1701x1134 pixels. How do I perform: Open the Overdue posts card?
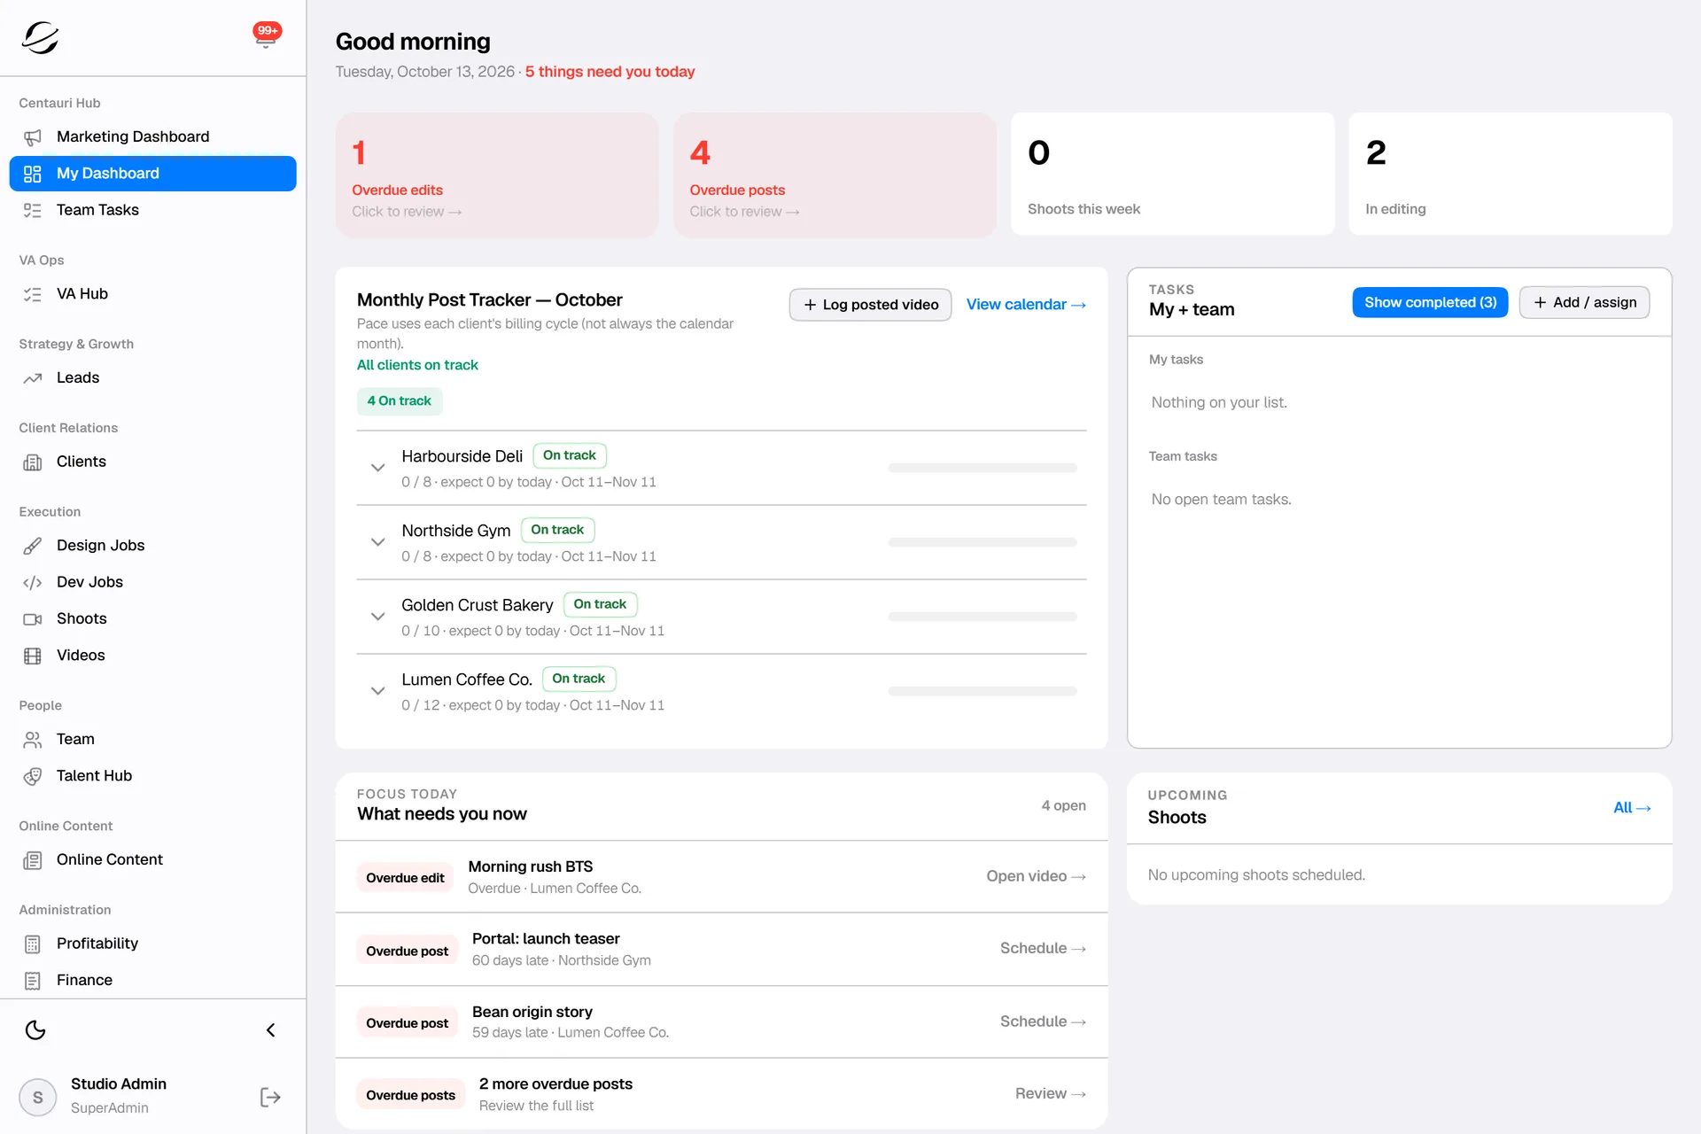pos(835,175)
